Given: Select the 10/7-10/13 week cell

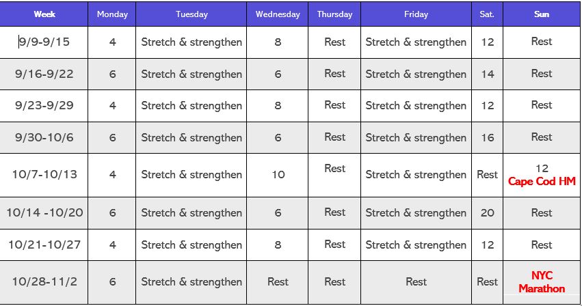Looking at the screenshot, I should coord(44,174).
